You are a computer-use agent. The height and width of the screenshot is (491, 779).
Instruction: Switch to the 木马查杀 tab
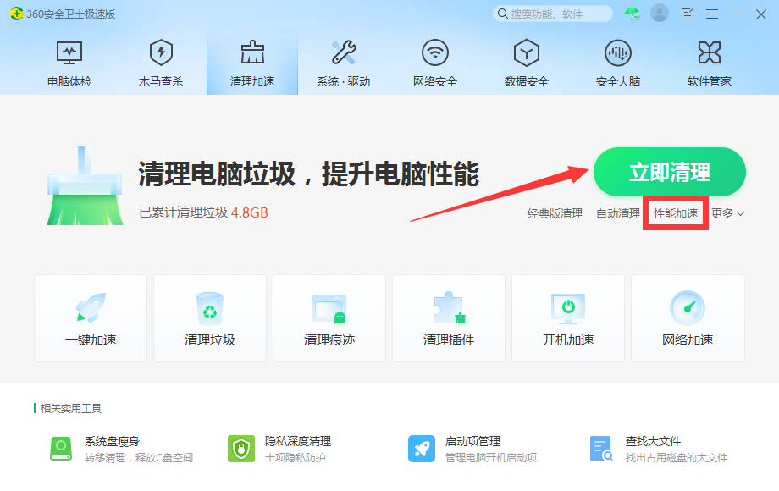point(161,63)
